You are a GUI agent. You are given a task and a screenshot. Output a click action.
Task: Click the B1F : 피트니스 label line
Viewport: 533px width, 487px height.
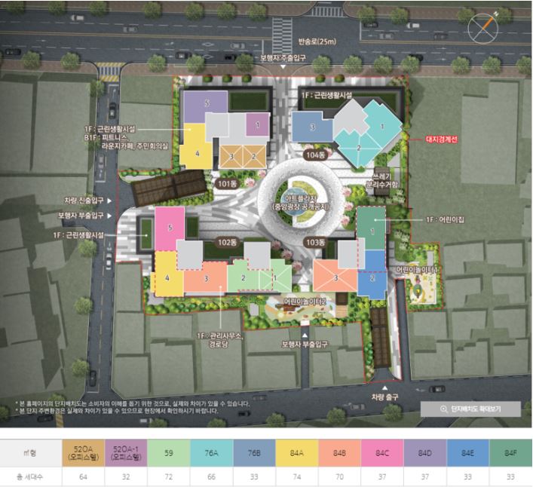coord(105,138)
